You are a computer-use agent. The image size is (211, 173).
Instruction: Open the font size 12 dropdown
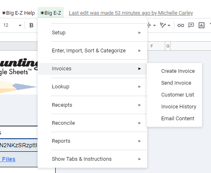12,25
